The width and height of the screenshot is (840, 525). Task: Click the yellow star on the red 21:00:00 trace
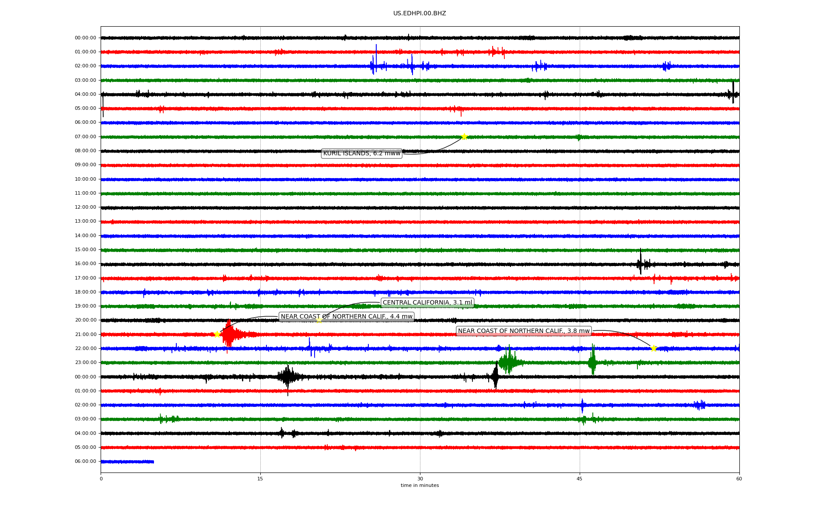tap(217, 334)
